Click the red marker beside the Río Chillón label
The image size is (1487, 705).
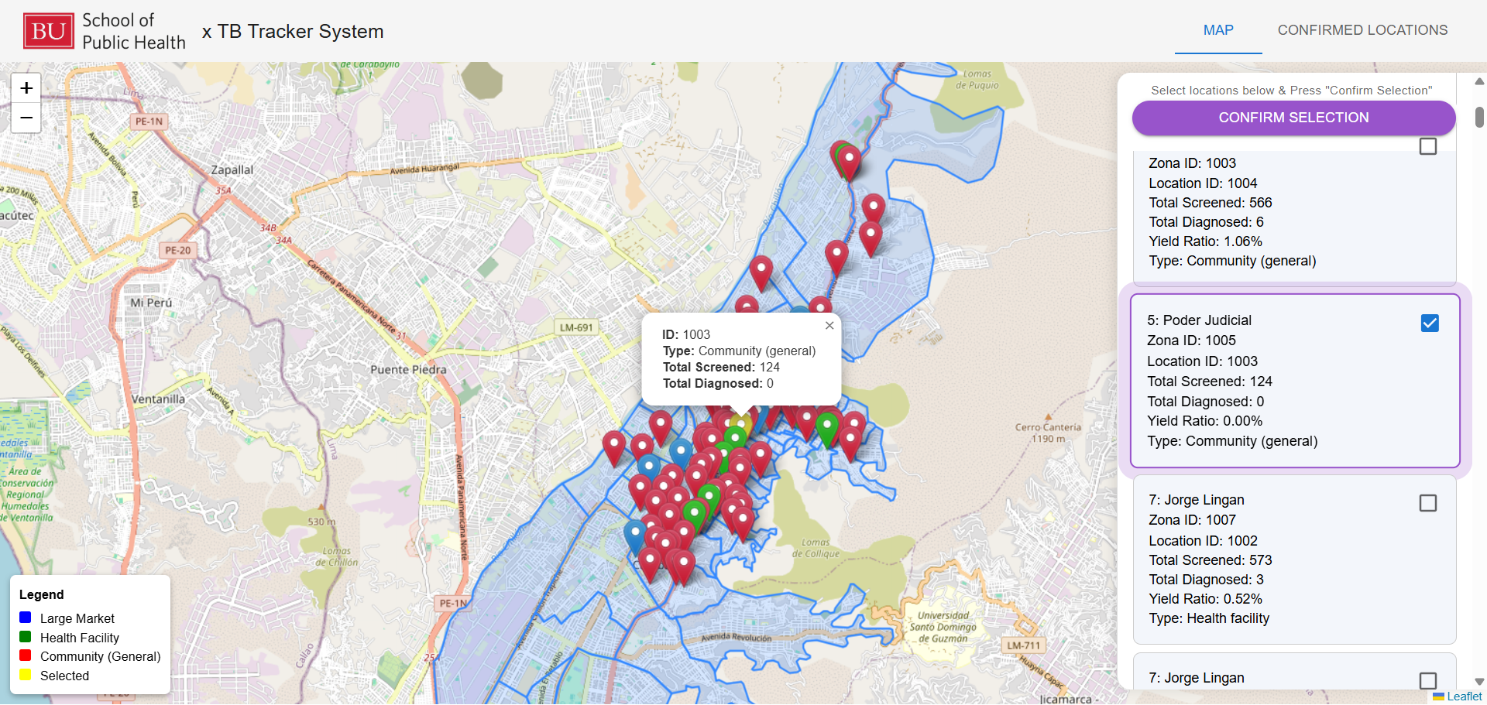(761, 273)
